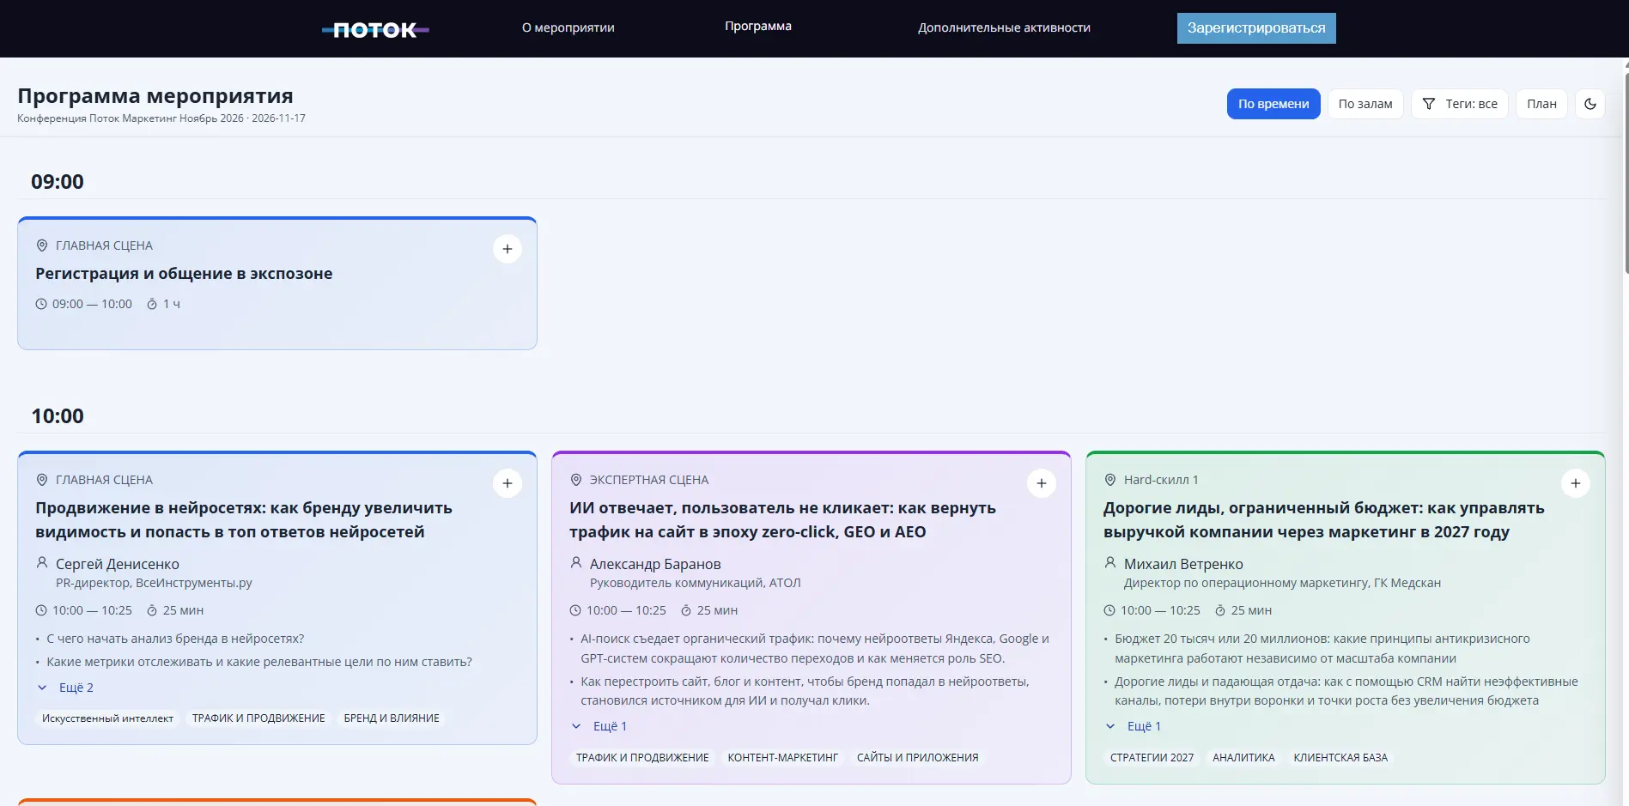Open the План button

tap(1541, 104)
